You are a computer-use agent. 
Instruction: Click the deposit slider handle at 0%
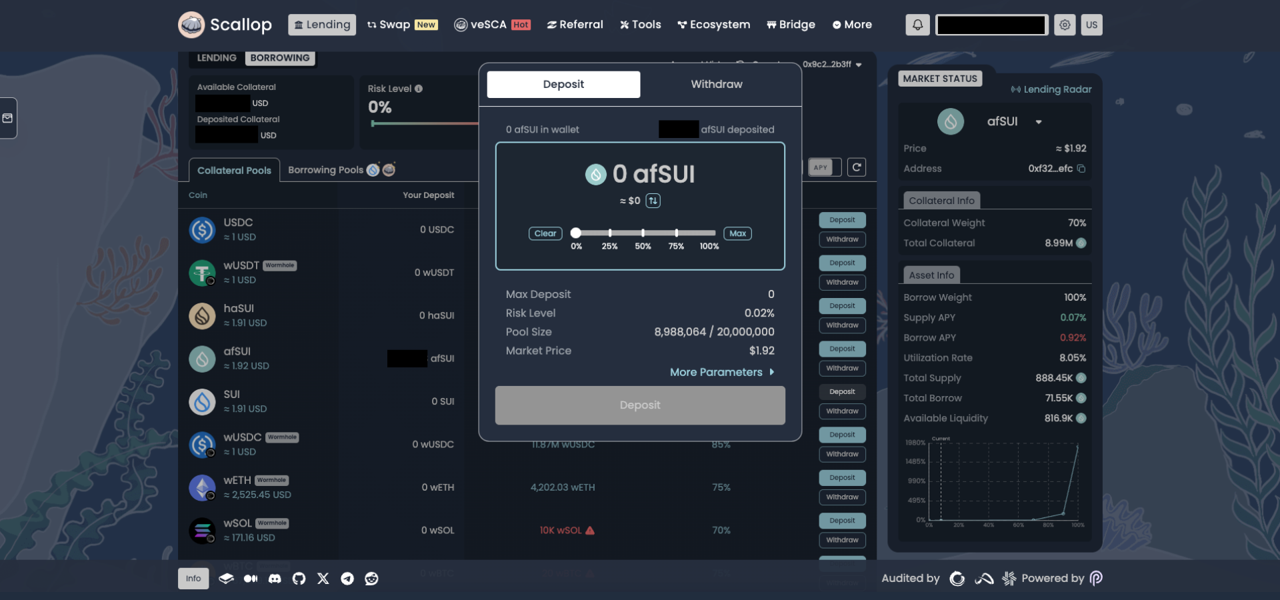coord(576,233)
